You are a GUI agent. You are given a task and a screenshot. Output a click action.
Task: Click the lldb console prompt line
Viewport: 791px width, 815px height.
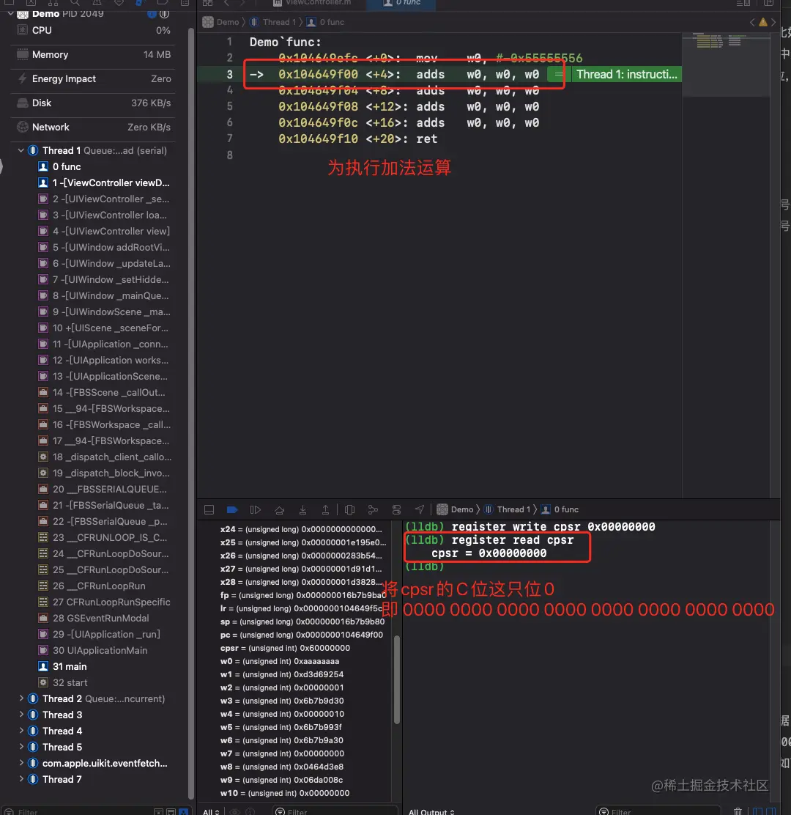[424, 567]
